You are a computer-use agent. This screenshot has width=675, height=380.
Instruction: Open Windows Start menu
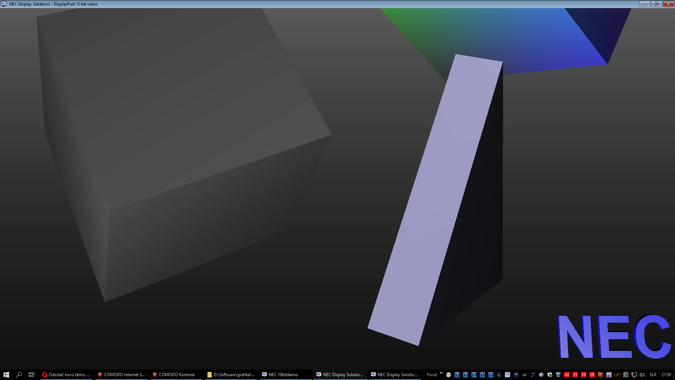(6, 375)
